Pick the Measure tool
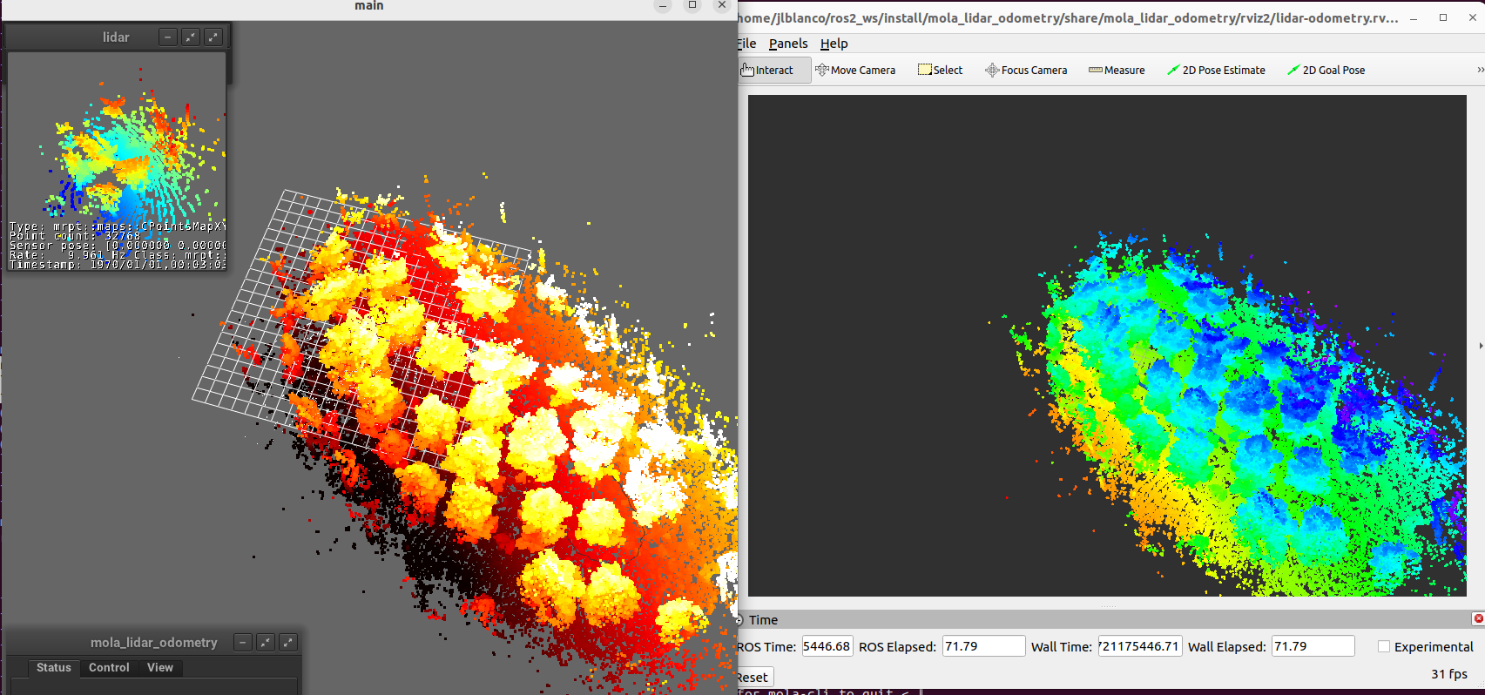 pyautogui.click(x=1117, y=71)
